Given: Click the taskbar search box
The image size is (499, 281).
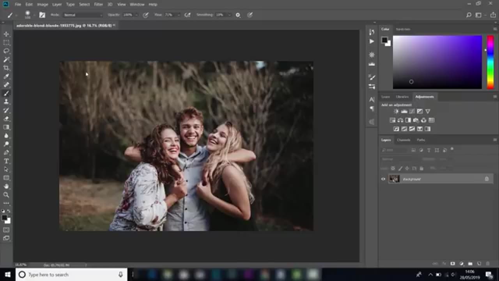Looking at the screenshot, I should click(71, 274).
